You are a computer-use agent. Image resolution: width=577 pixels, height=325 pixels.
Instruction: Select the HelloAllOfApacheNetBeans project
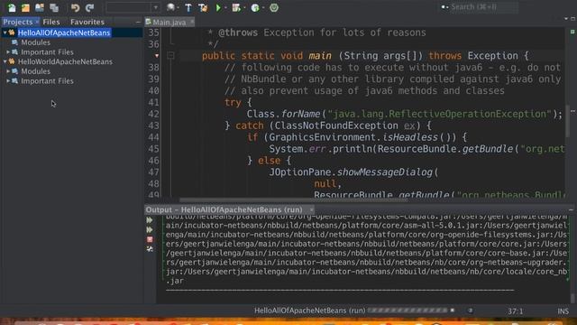(64, 32)
